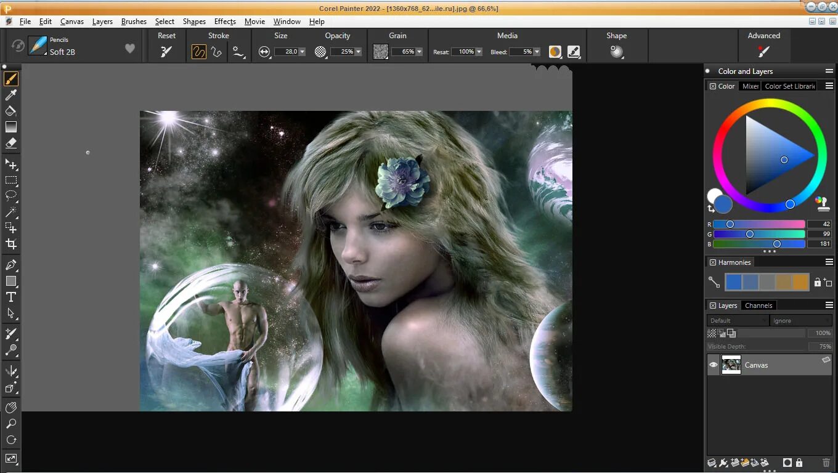Image resolution: width=838 pixels, height=473 pixels.
Task: Open the Advanced brush controls
Action: pos(763,52)
